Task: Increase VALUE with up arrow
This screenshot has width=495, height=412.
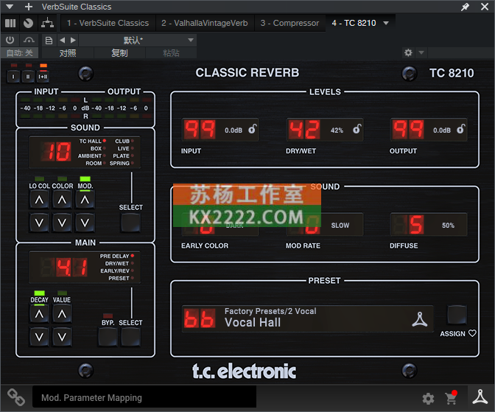Action: [x=62, y=314]
